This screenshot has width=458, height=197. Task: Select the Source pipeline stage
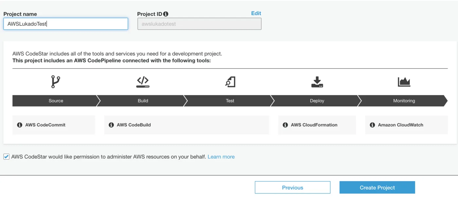pyautogui.click(x=56, y=101)
